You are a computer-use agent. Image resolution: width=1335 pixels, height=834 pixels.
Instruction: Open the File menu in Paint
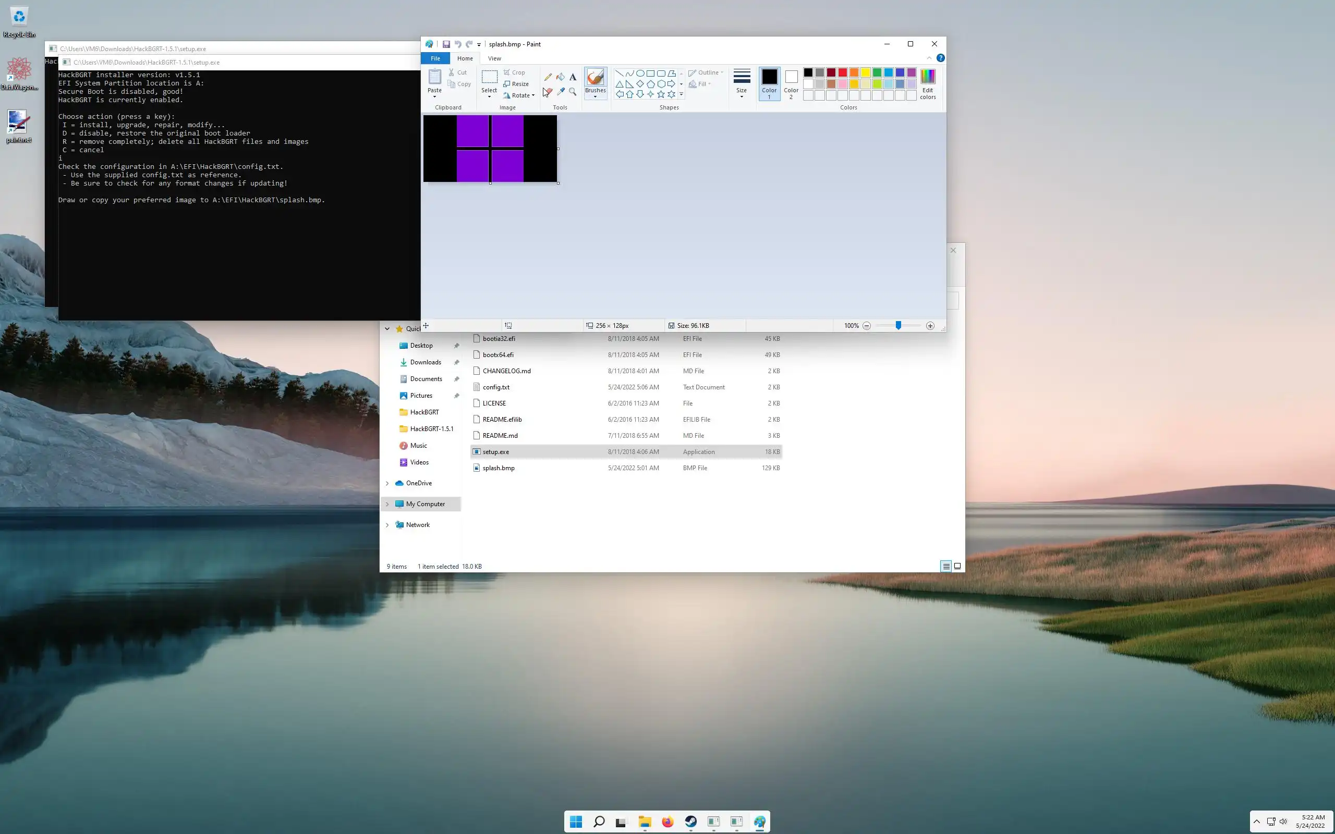[x=435, y=58]
